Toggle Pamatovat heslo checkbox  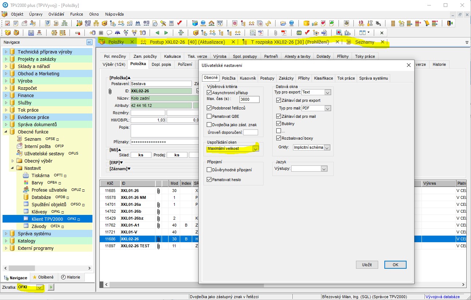209,180
